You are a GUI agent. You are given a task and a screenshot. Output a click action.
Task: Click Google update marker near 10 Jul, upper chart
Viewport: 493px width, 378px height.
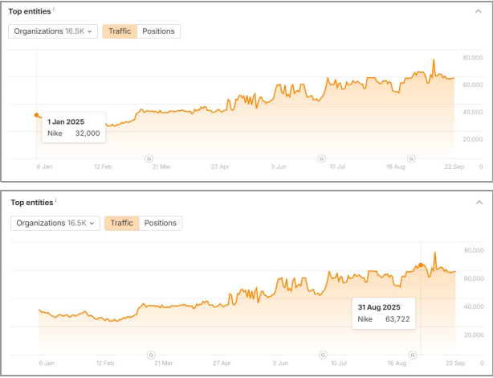coord(322,159)
